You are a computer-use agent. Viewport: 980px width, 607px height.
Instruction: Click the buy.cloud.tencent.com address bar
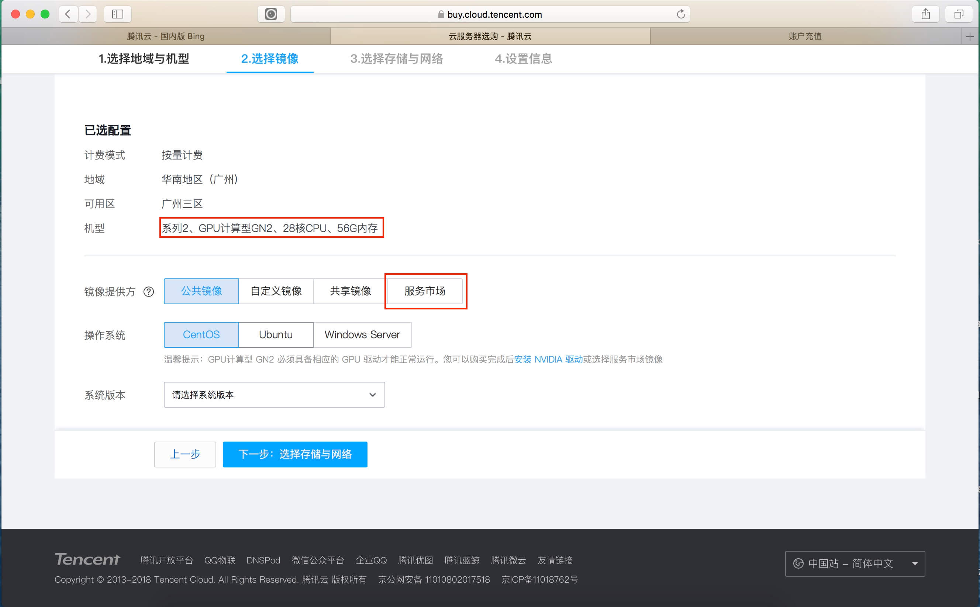[x=490, y=14]
